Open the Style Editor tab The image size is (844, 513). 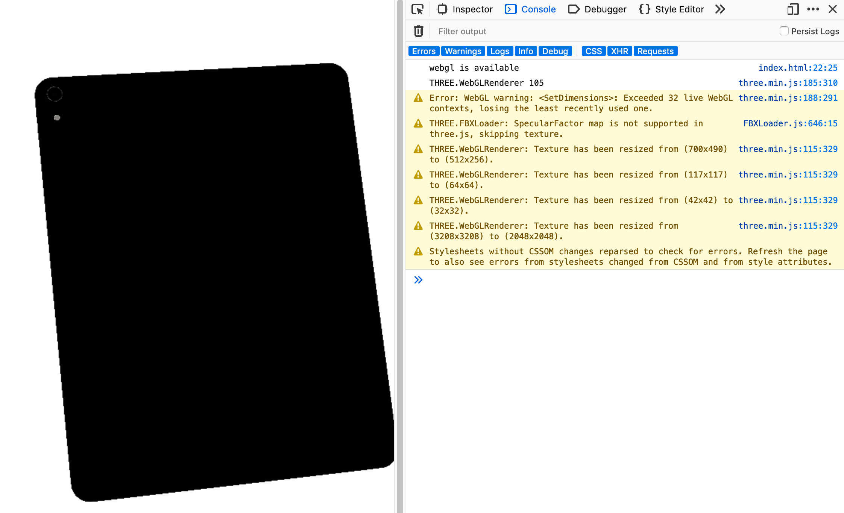[672, 9]
